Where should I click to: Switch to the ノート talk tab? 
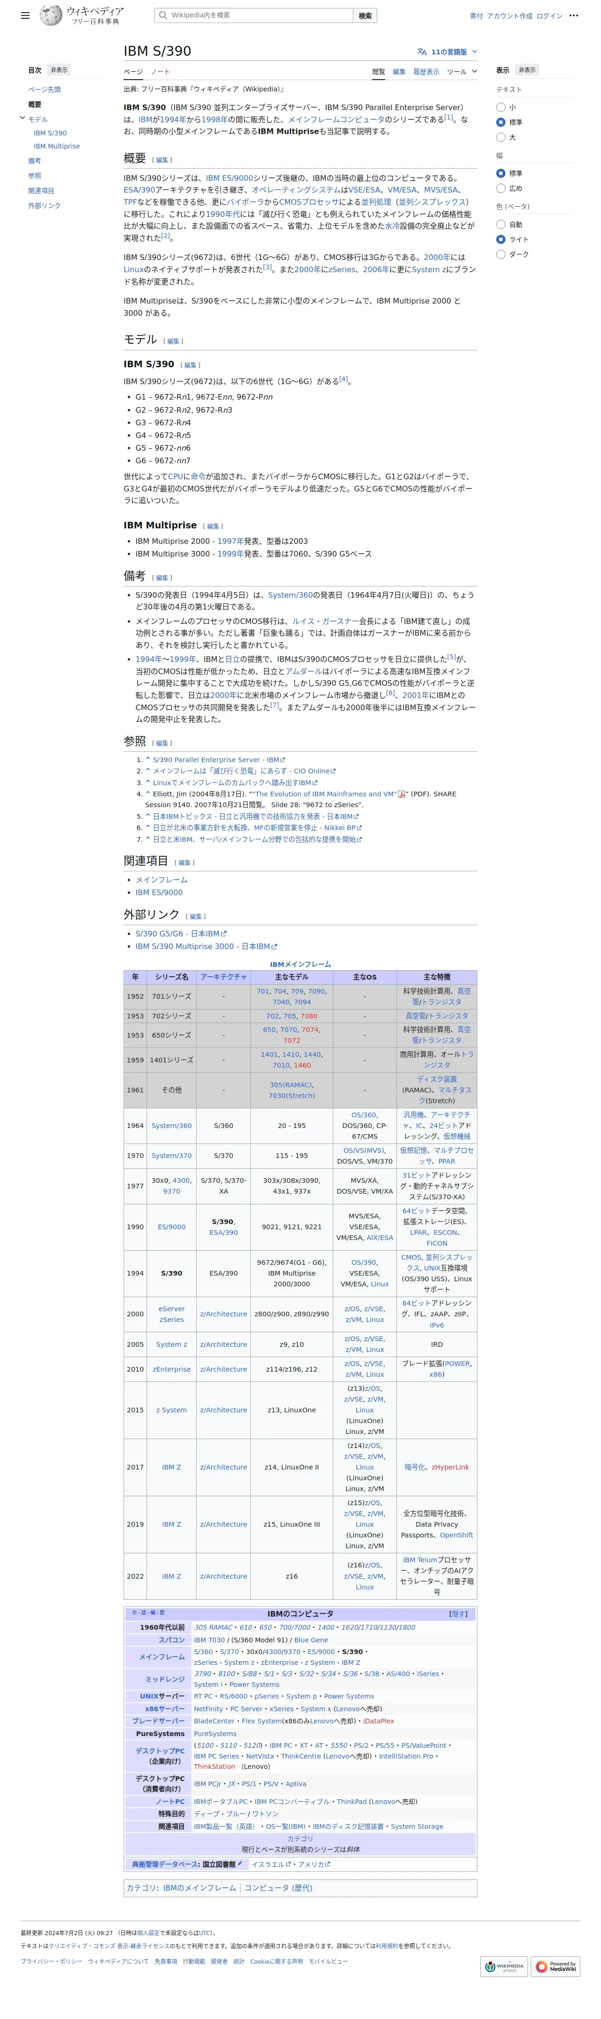pos(160,71)
